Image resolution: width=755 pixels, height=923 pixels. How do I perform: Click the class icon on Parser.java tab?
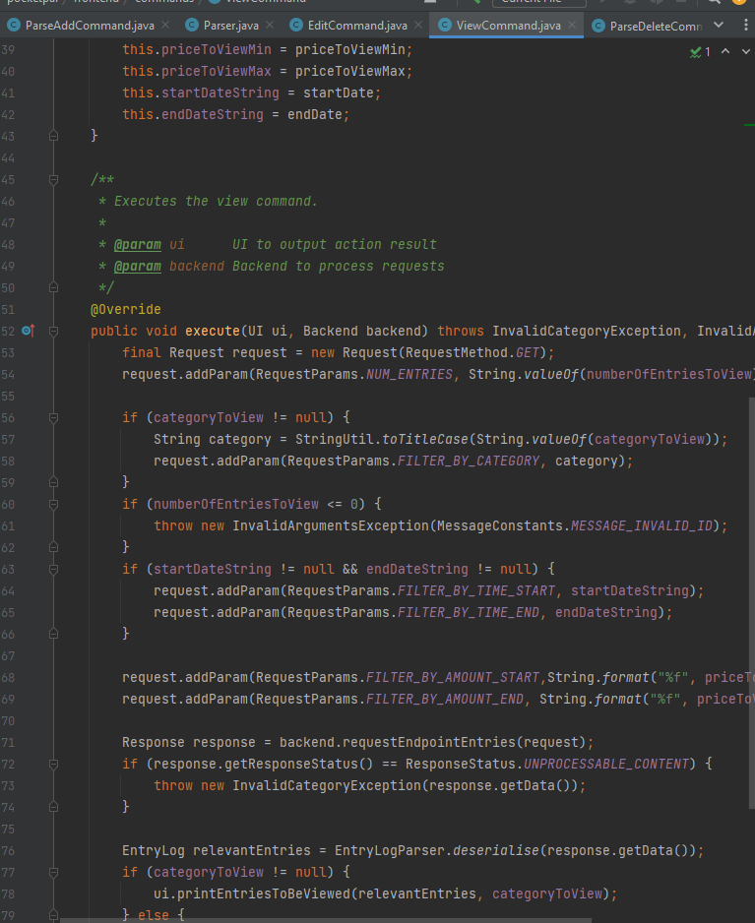coord(191,26)
